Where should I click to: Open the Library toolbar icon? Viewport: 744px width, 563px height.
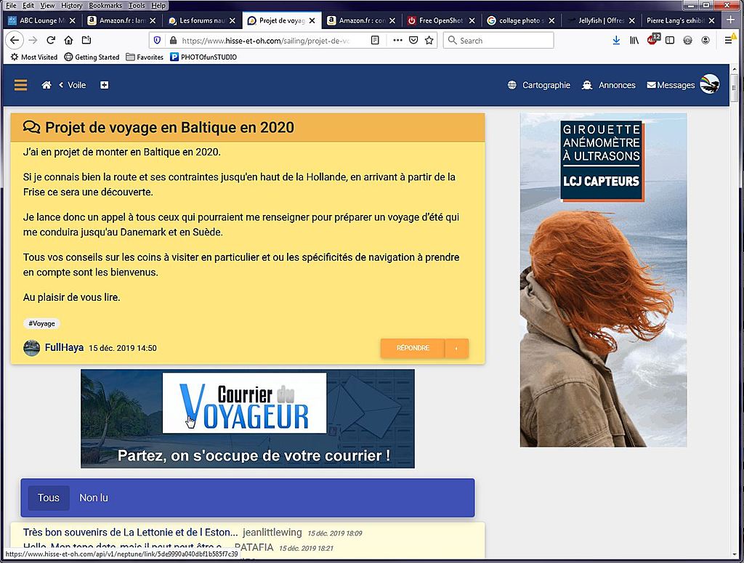click(634, 40)
